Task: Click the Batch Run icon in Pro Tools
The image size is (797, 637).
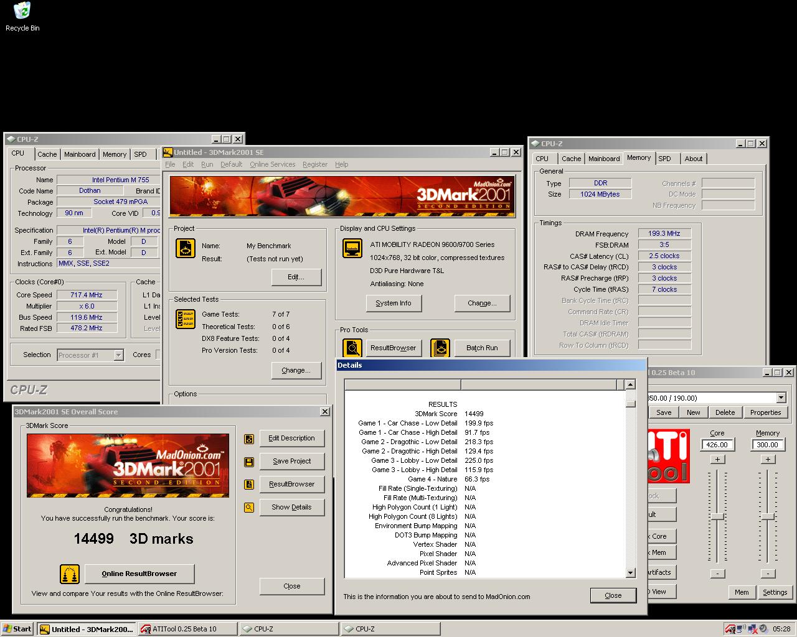Action: point(440,348)
